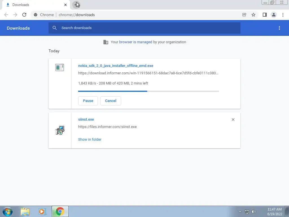Viewport: 289px width, 217px height.
Task: Cancel the nokia_sdk download
Action: [x=111, y=101]
